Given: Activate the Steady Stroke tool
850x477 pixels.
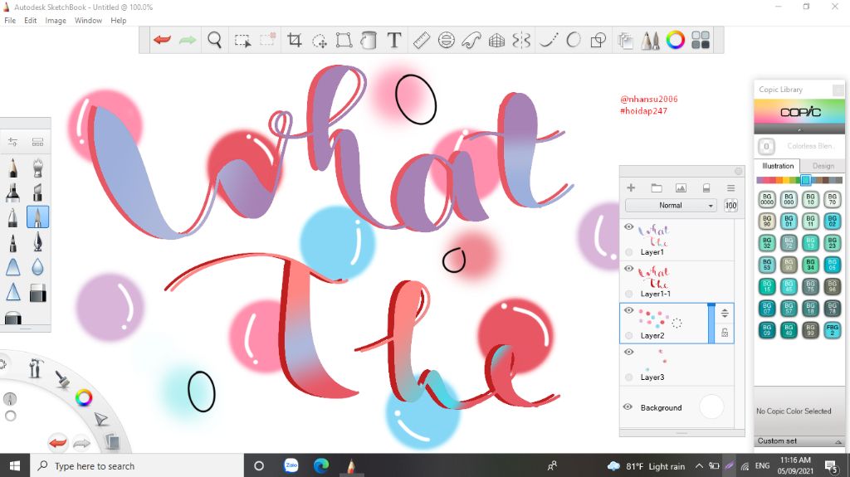Looking at the screenshot, I should [548, 40].
